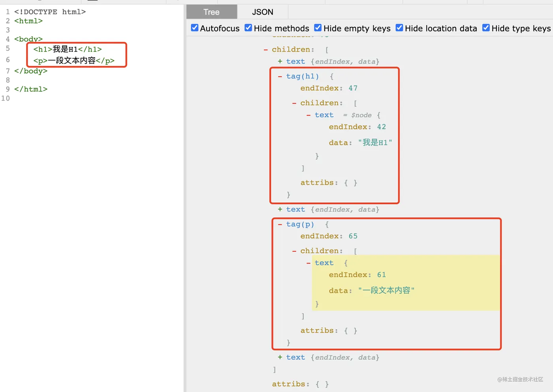Collapse the tag(p) node
The image size is (553, 392).
coord(280,224)
